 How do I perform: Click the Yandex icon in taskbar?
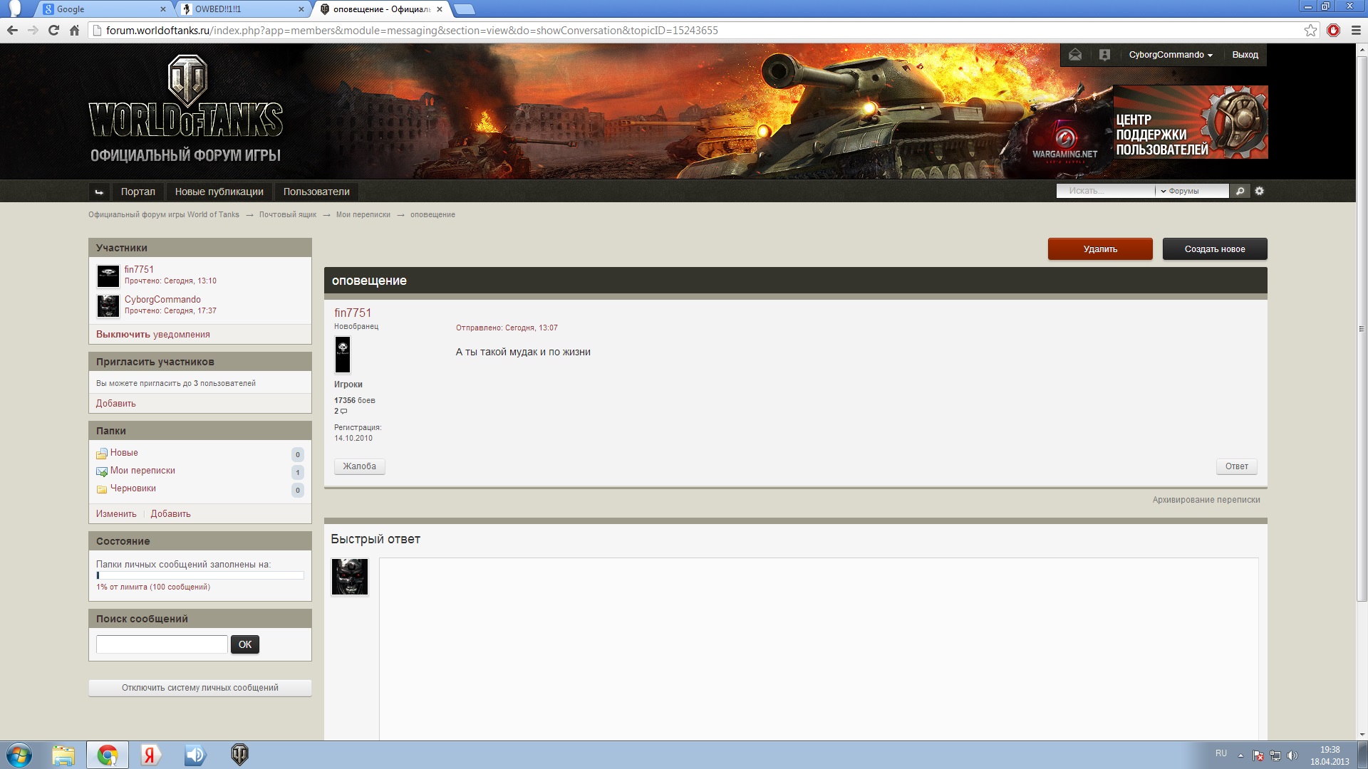point(150,755)
